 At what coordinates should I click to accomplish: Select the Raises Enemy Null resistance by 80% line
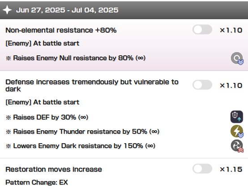[76, 58]
